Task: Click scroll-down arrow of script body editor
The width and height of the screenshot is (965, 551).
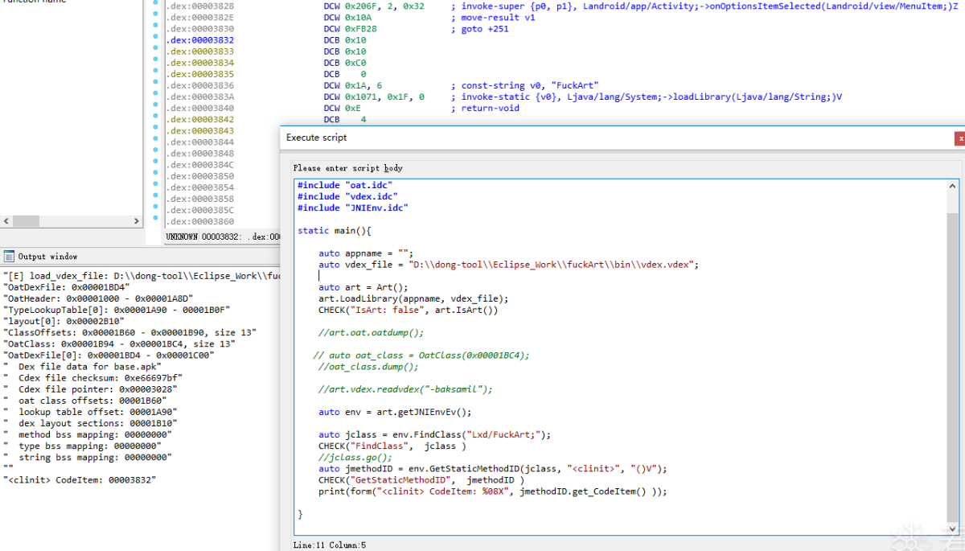Action: tap(953, 528)
